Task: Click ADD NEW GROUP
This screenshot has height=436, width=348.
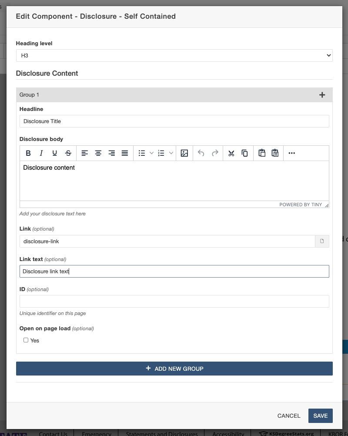Action: (x=174, y=368)
